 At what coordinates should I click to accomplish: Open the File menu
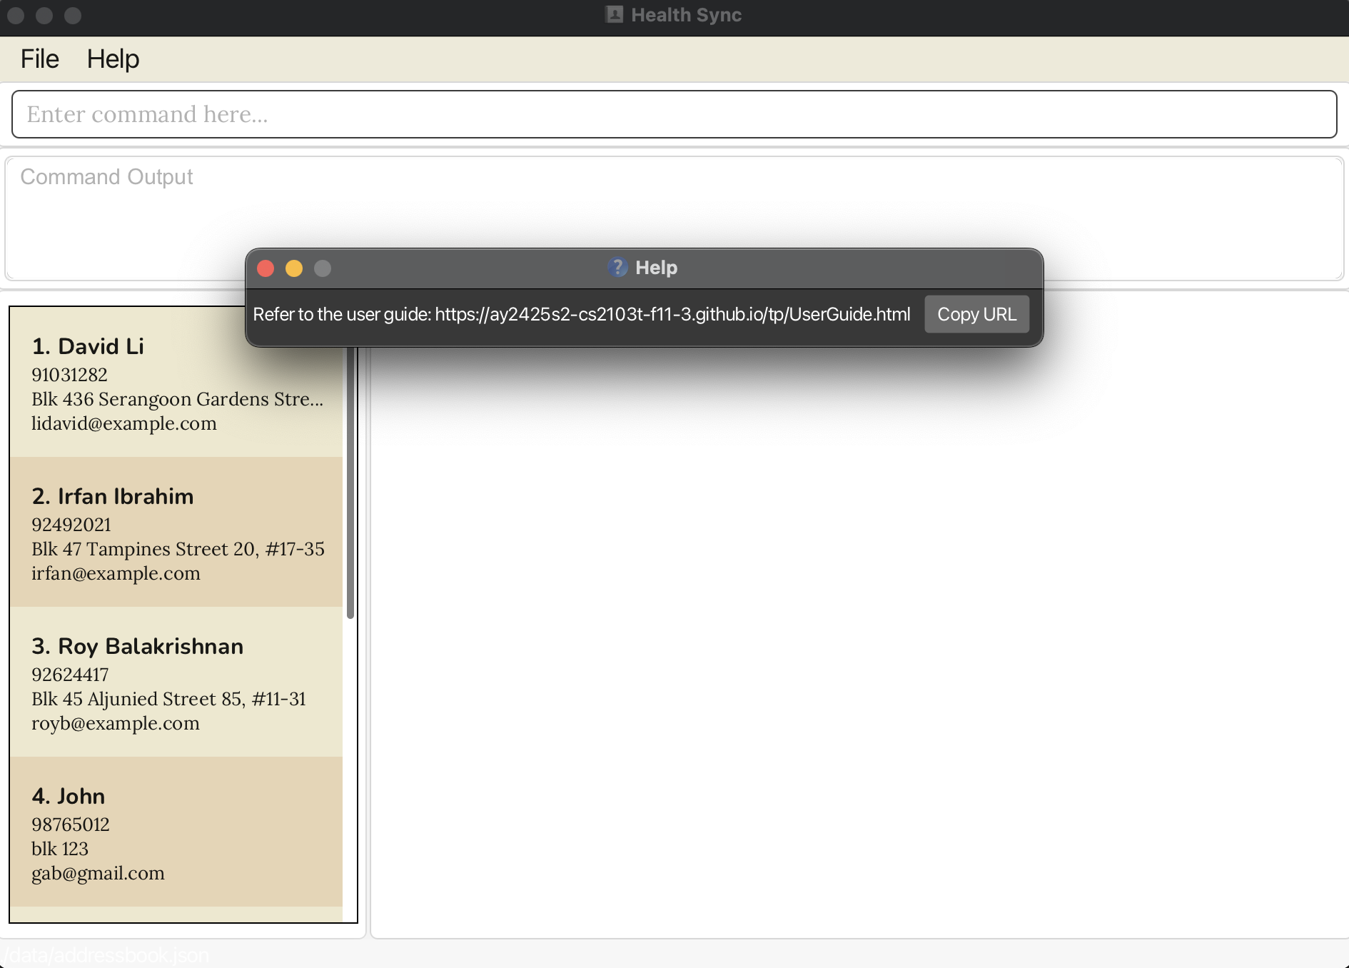click(39, 59)
